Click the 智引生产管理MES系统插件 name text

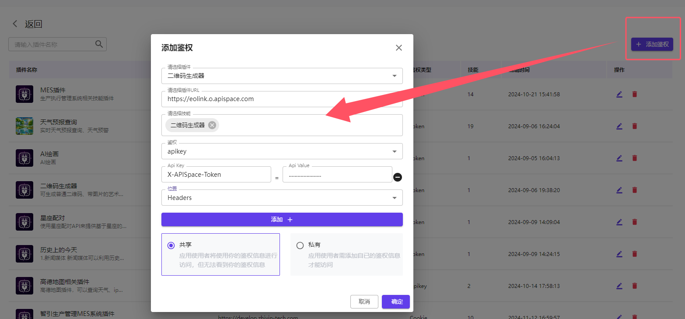[77, 314]
